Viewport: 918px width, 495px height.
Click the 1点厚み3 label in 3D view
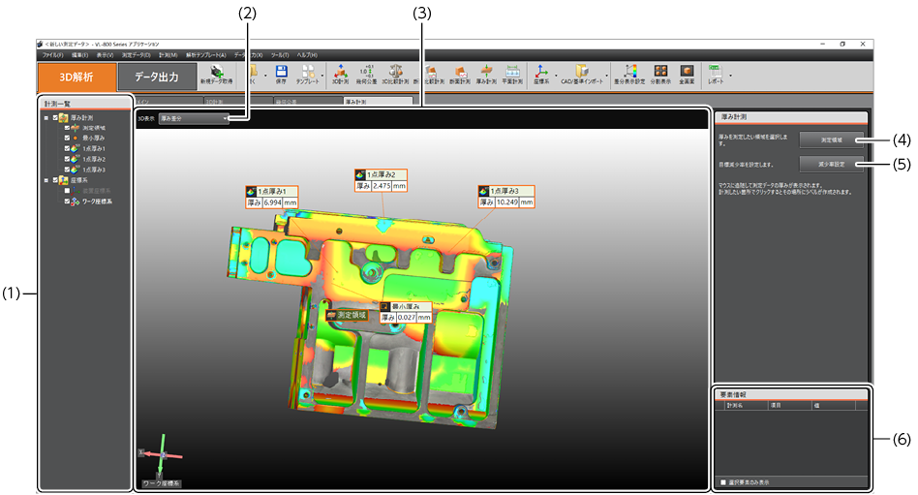[505, 191]
